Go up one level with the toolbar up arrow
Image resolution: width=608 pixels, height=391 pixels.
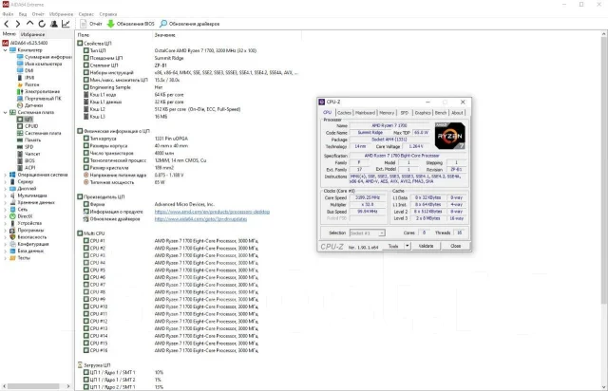pyautogui.click(x=29, y=24)
